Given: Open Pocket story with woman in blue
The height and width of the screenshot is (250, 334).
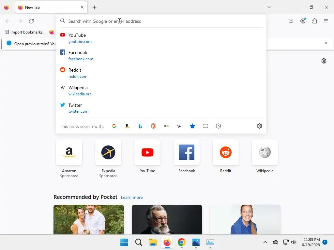Looking at the screenshot, I should [245, 219].
